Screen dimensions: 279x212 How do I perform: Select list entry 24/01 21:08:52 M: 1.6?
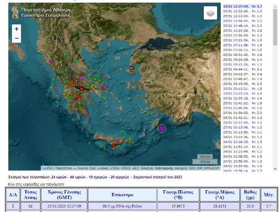[243, 157]
